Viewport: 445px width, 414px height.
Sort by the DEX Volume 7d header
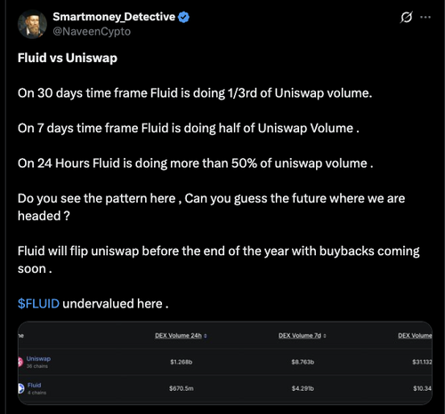click(300, 336)
